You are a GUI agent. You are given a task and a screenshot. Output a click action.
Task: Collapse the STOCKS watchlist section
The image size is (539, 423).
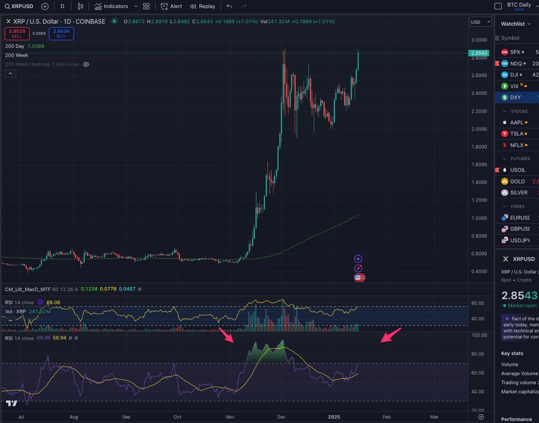click(x=505, y=111)
